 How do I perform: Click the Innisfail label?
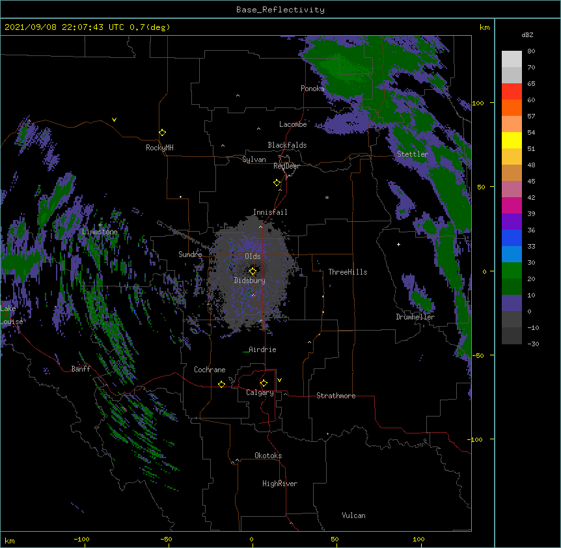point(270,212)
